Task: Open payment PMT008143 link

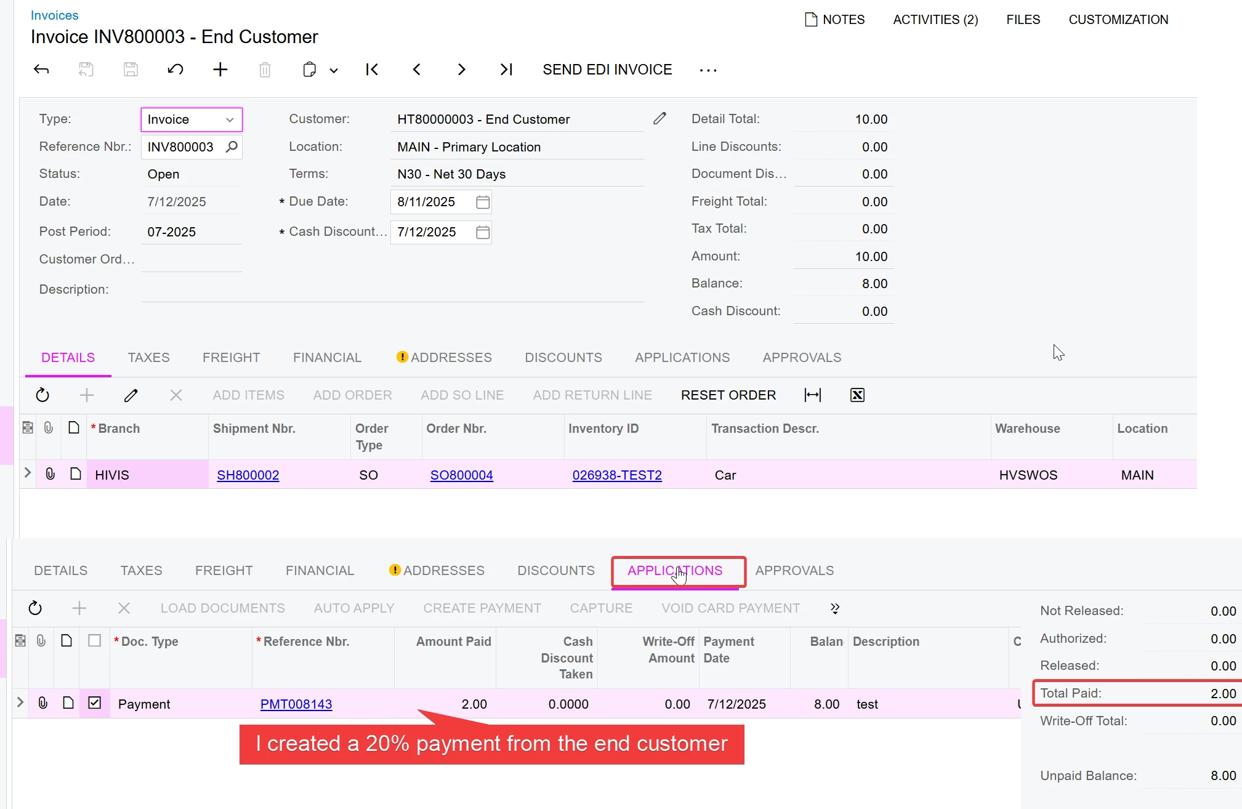Action: [296, 704]
